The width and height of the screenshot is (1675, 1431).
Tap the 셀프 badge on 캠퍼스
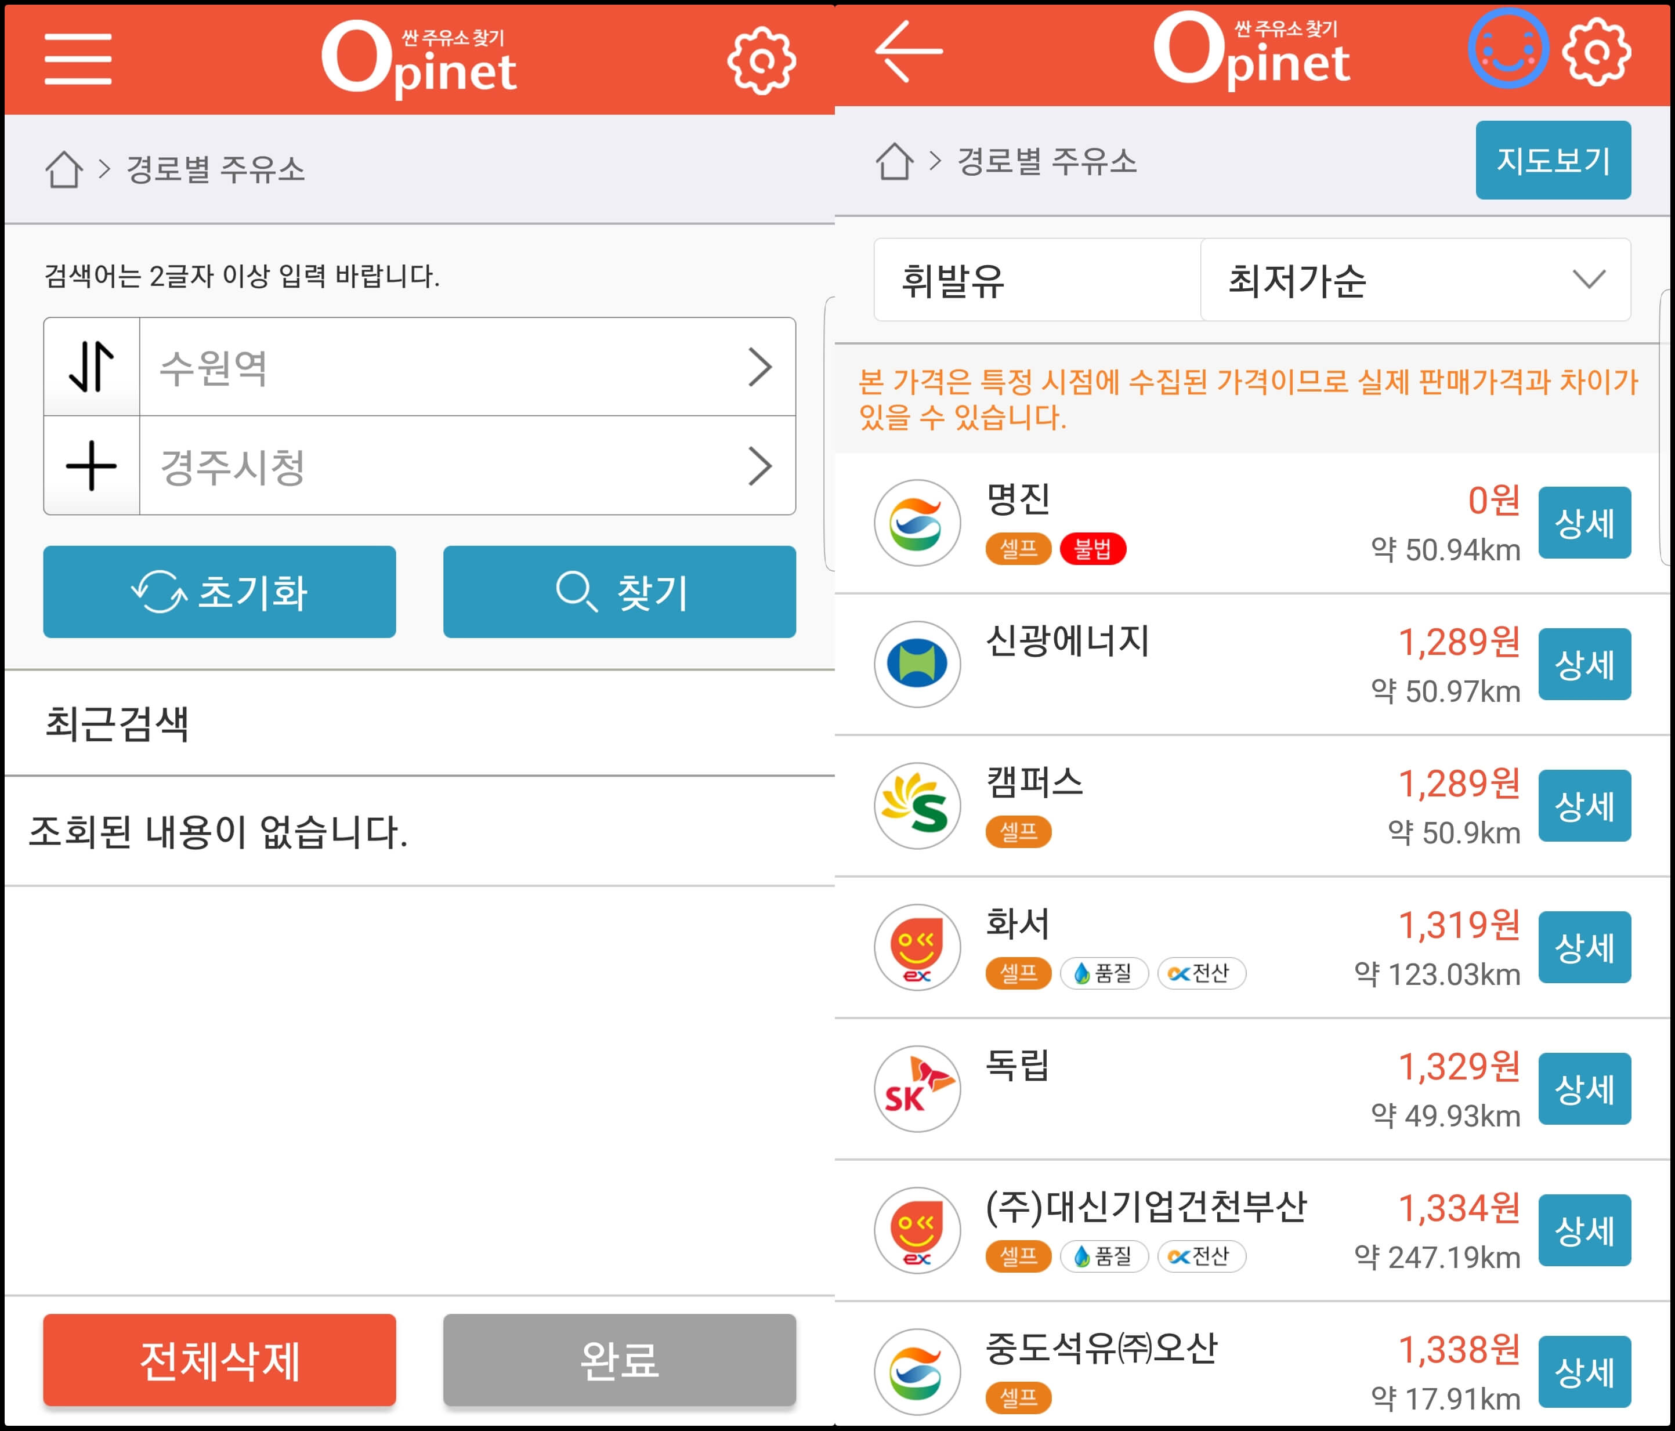[1018, 831]
